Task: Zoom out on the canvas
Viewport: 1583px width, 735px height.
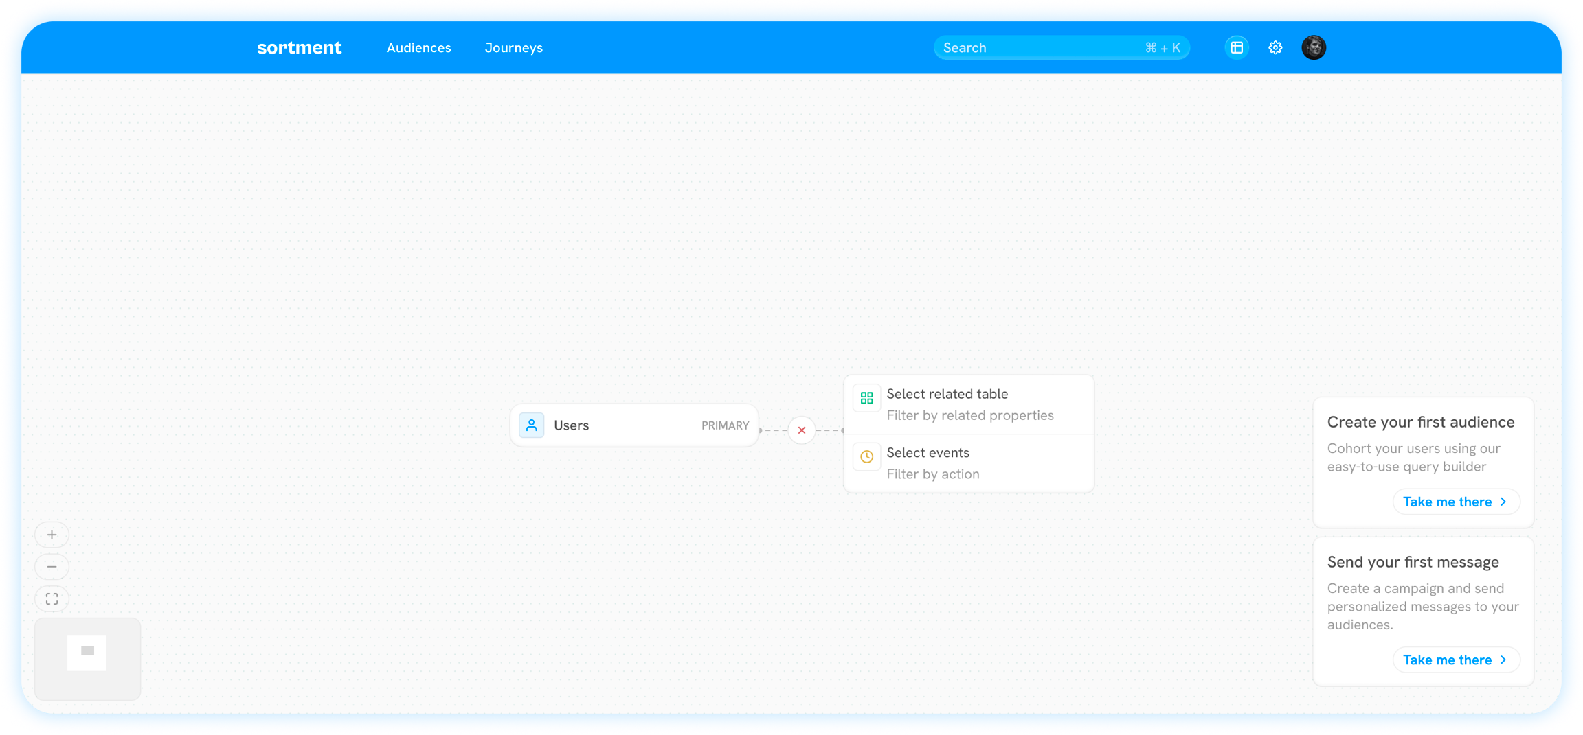Action: point(52,567)
